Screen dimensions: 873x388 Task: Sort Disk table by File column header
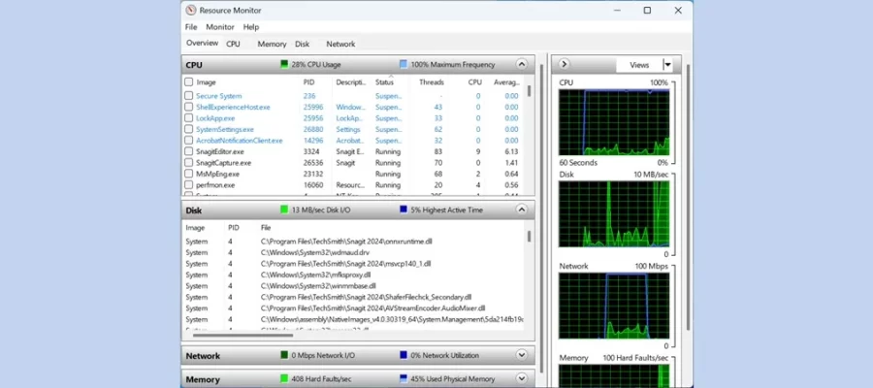[x=266, y=228]
